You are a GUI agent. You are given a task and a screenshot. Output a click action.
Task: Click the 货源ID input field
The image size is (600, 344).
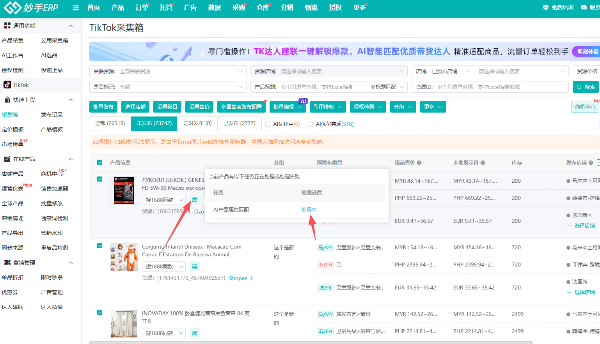point(490,87)
